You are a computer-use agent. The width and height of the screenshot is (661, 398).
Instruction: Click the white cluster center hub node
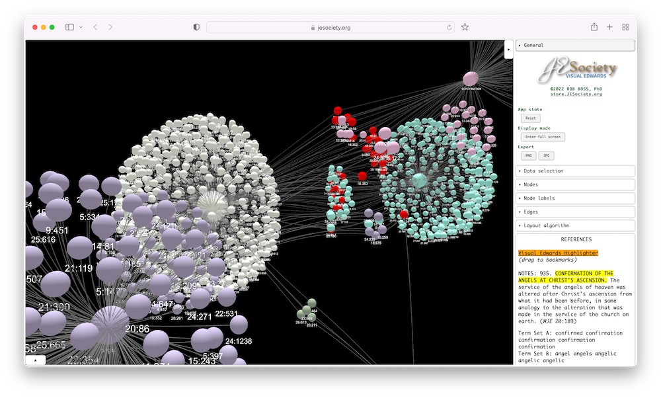point(212,206)
